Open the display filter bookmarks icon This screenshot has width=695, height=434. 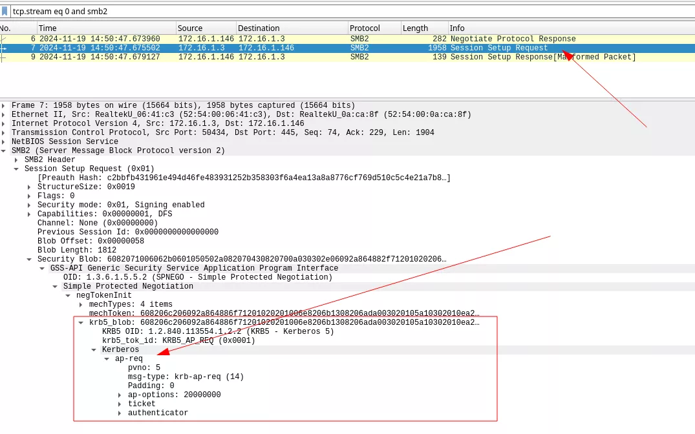click(x=6, y=11)
